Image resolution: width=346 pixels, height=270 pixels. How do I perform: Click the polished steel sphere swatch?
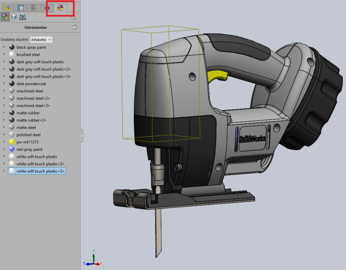(x=12, y=135)
